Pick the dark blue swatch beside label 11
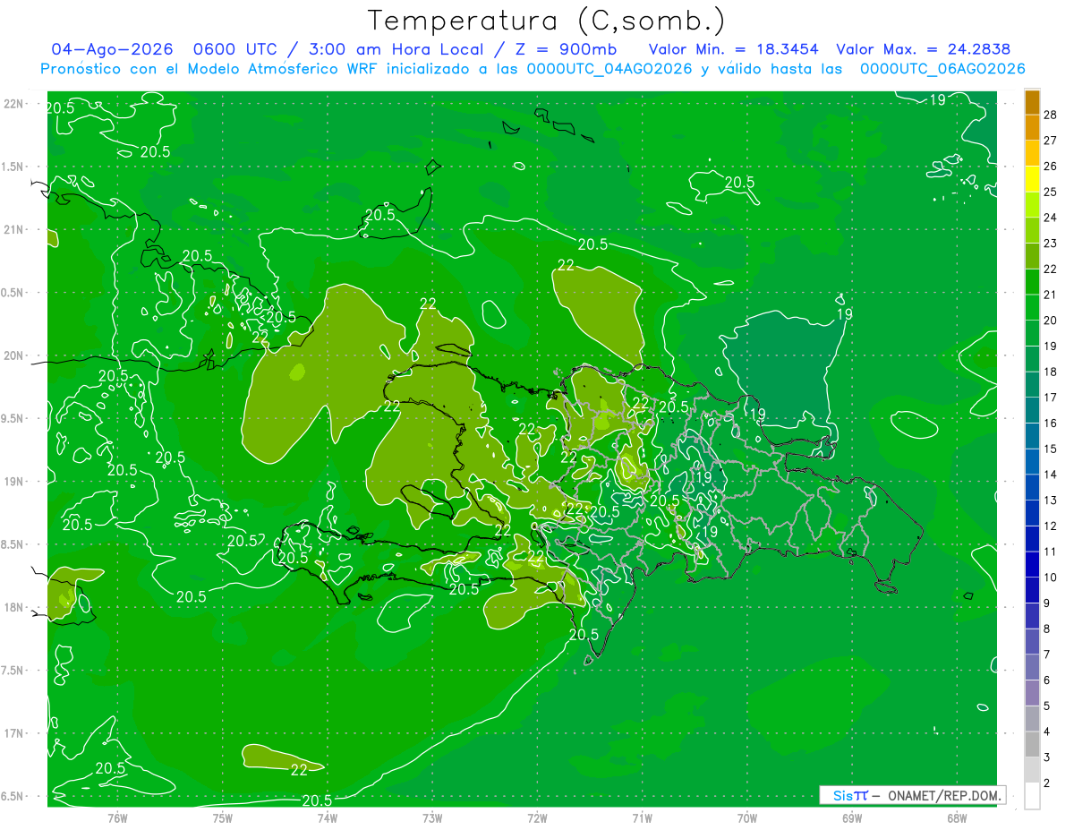The image size is (1074, 830). click(x=1032, y=539)
